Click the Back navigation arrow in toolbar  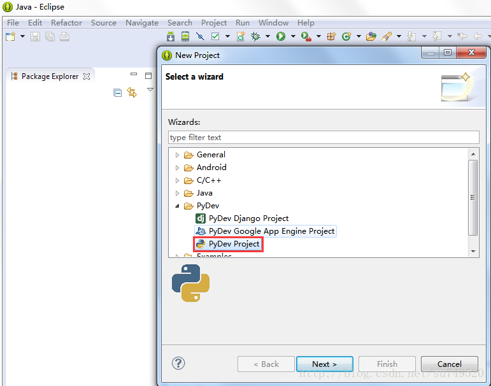[x=478, y=37]
